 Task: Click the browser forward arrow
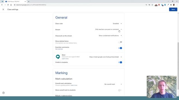(x=5, y=5)
